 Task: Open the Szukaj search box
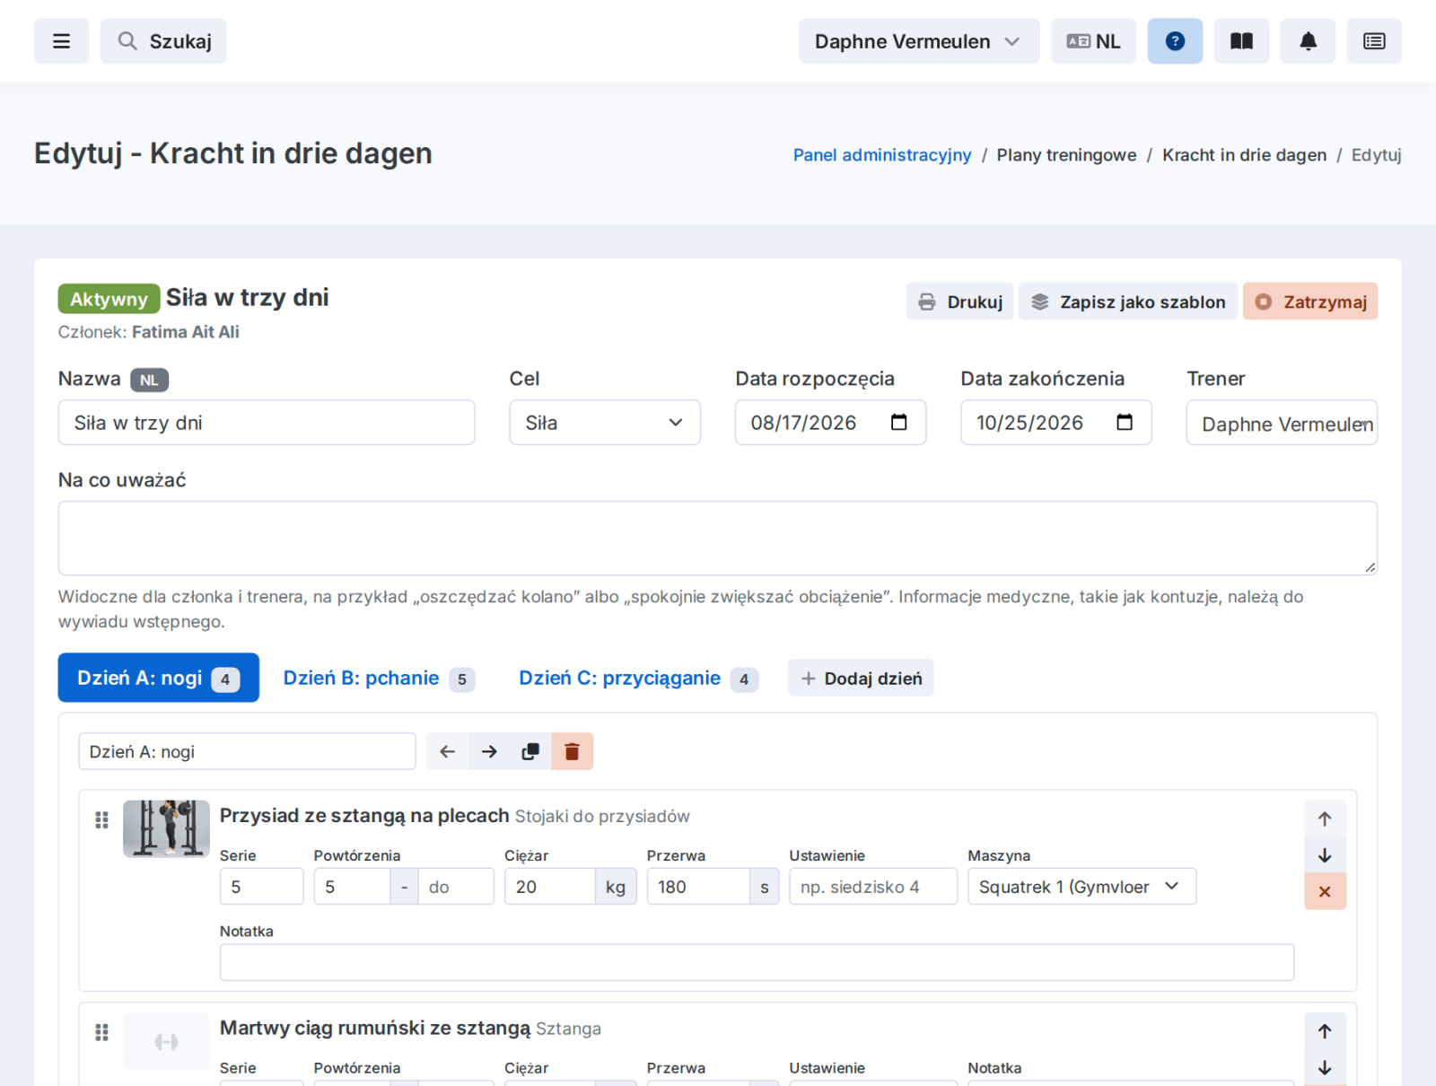pyautogui.click(x=163, y=41)
